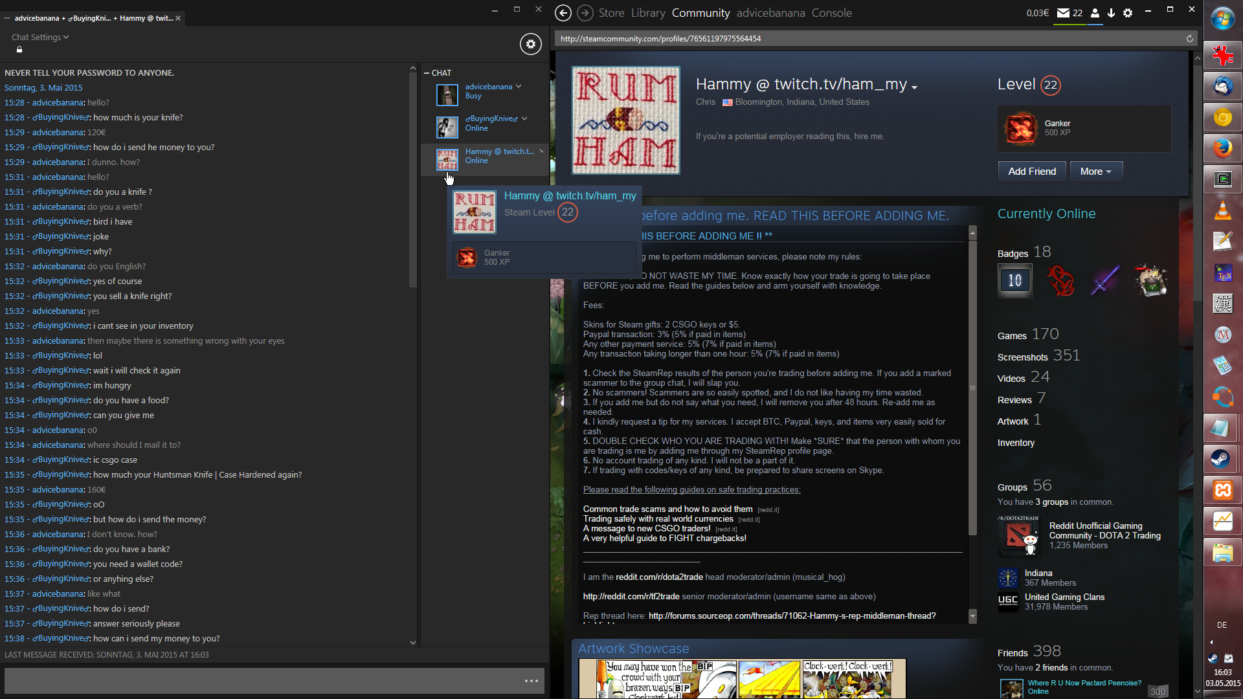Expand the Chat Settings dropdown
The image size is (1243, 699).
tap(40, 38)
